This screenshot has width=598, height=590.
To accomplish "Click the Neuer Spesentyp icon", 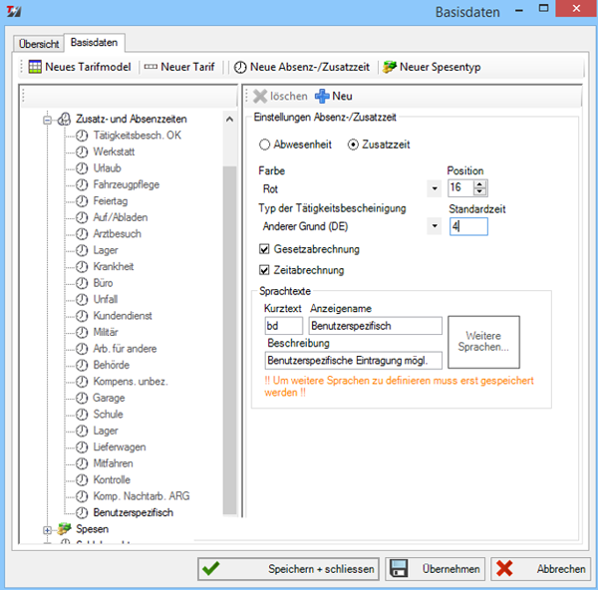I will [x=390, y=67].
